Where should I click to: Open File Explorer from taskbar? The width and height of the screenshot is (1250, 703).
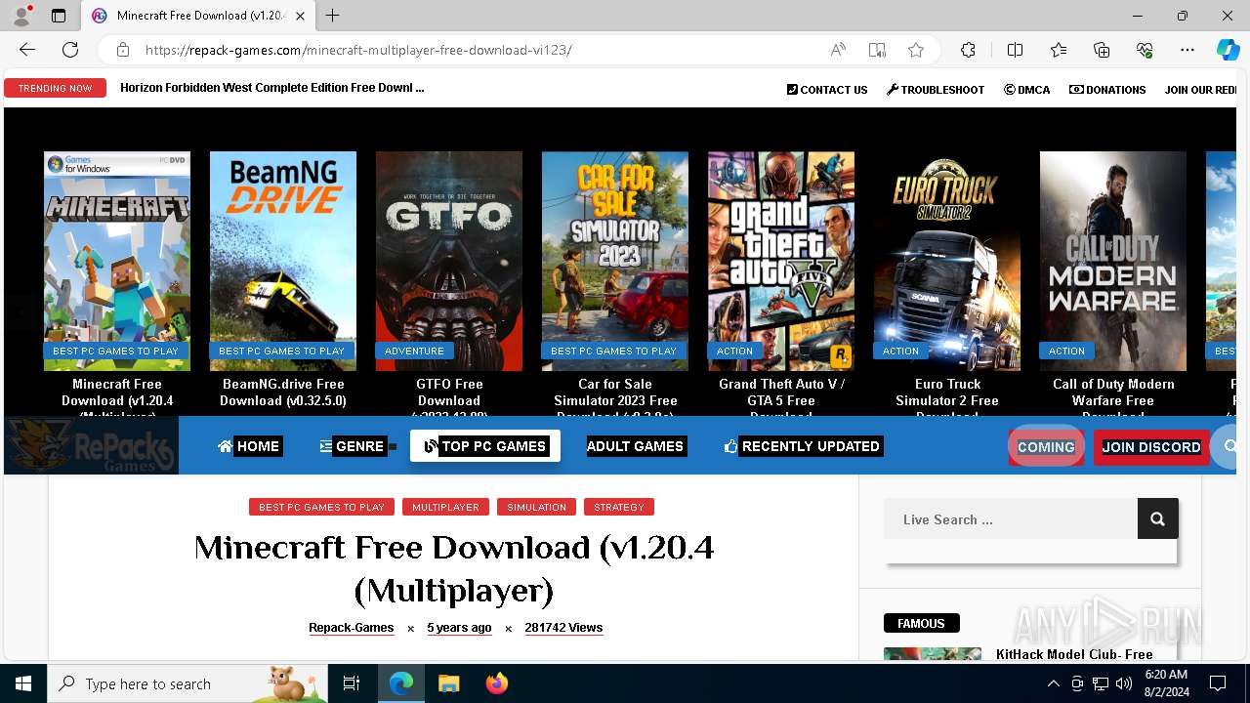tap(448, 683)
